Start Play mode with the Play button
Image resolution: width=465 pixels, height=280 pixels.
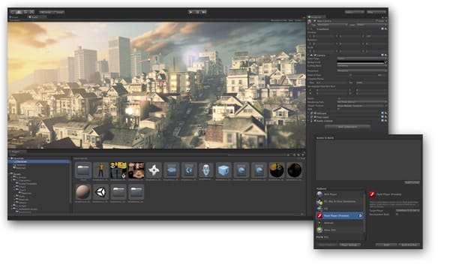click(x=191, y=12)
